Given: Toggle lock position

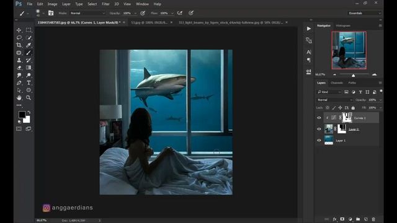Looking at the screenshot, I should tap(340, 108).
